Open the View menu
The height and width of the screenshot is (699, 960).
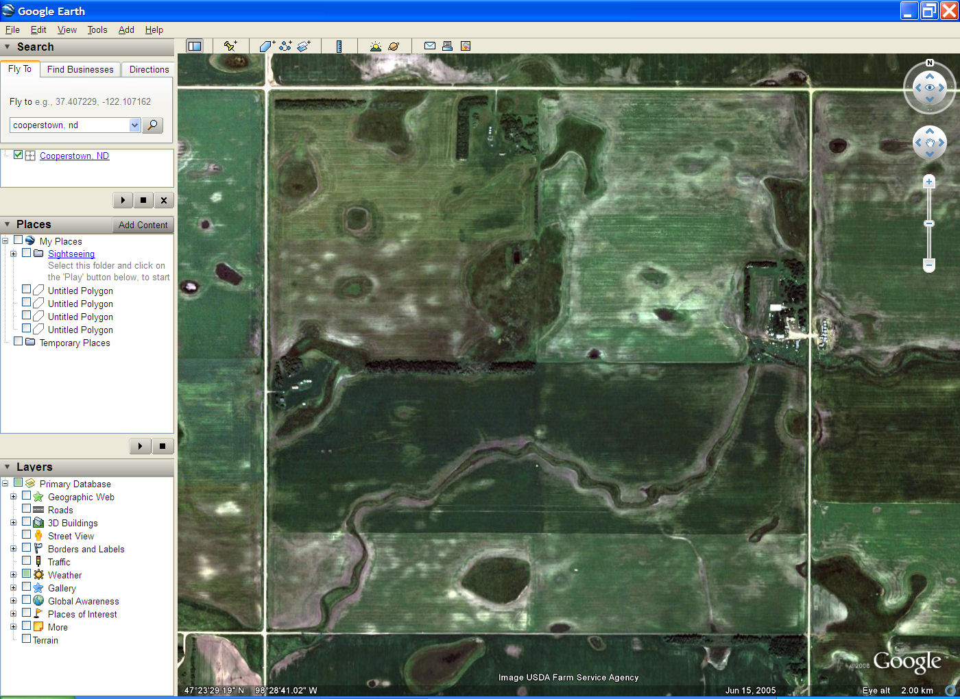67,29
